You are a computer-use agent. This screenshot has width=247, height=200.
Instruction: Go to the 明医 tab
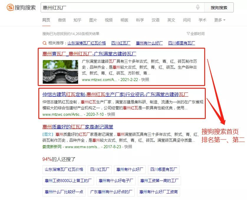click(124, 20)
